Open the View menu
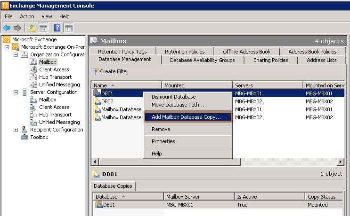The width and height of the screenshot is (350, 216). point(47,16)
